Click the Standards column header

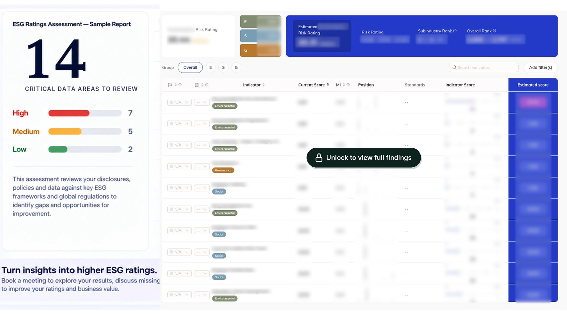(415, 85)
